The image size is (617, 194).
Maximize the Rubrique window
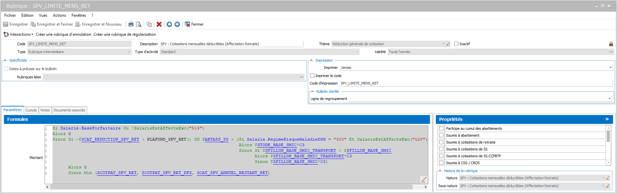pyautogui.click(x=603, y=6)
